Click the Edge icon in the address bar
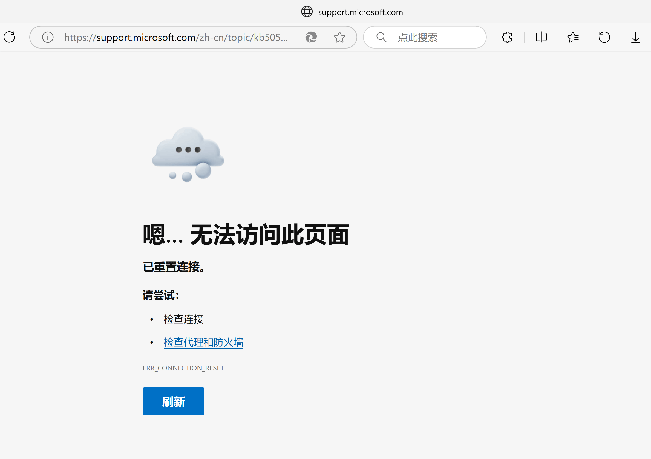The image size is (651, 459). click(x=311, y=37)
